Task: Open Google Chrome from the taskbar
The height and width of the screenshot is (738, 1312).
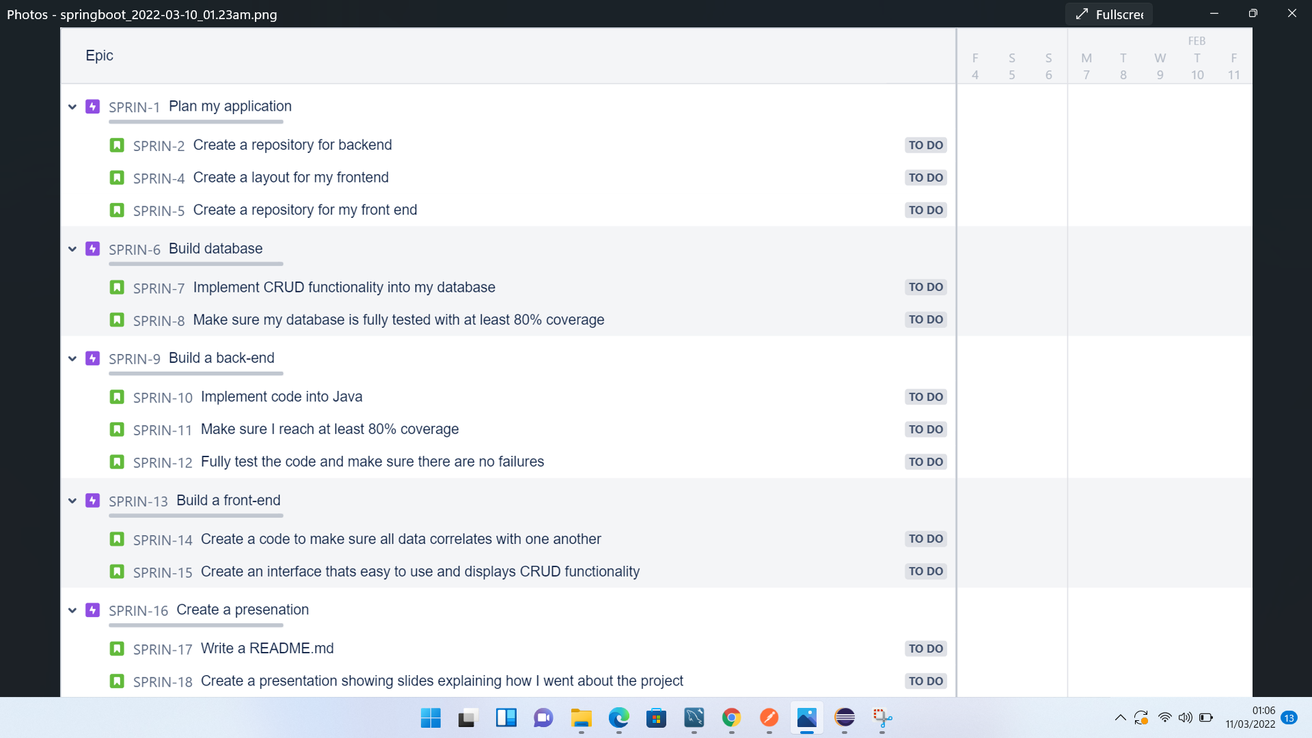Action: point(732,719)
